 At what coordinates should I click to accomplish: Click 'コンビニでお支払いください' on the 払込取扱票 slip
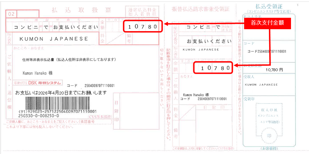click(x=56, y=27)
